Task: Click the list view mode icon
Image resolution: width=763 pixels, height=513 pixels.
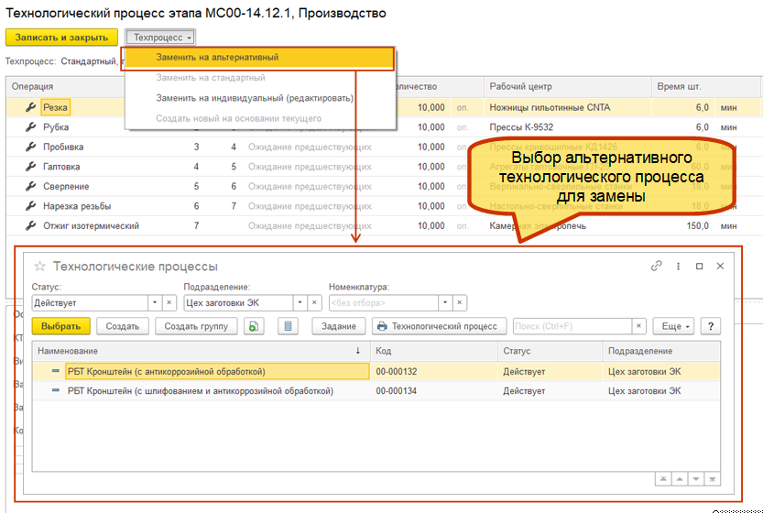Action: tap(288, 326)
